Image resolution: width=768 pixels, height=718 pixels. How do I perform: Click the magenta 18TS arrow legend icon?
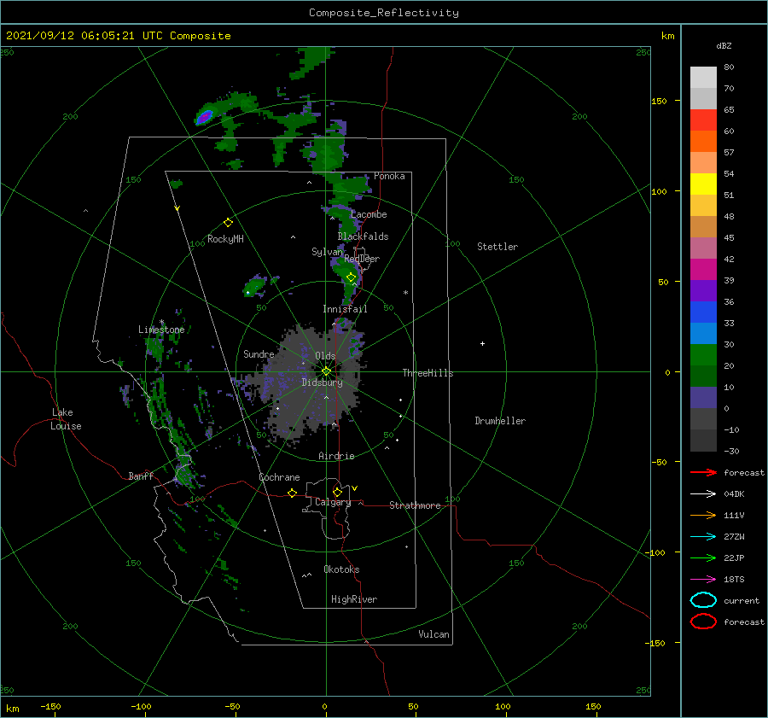coord(703,580)
